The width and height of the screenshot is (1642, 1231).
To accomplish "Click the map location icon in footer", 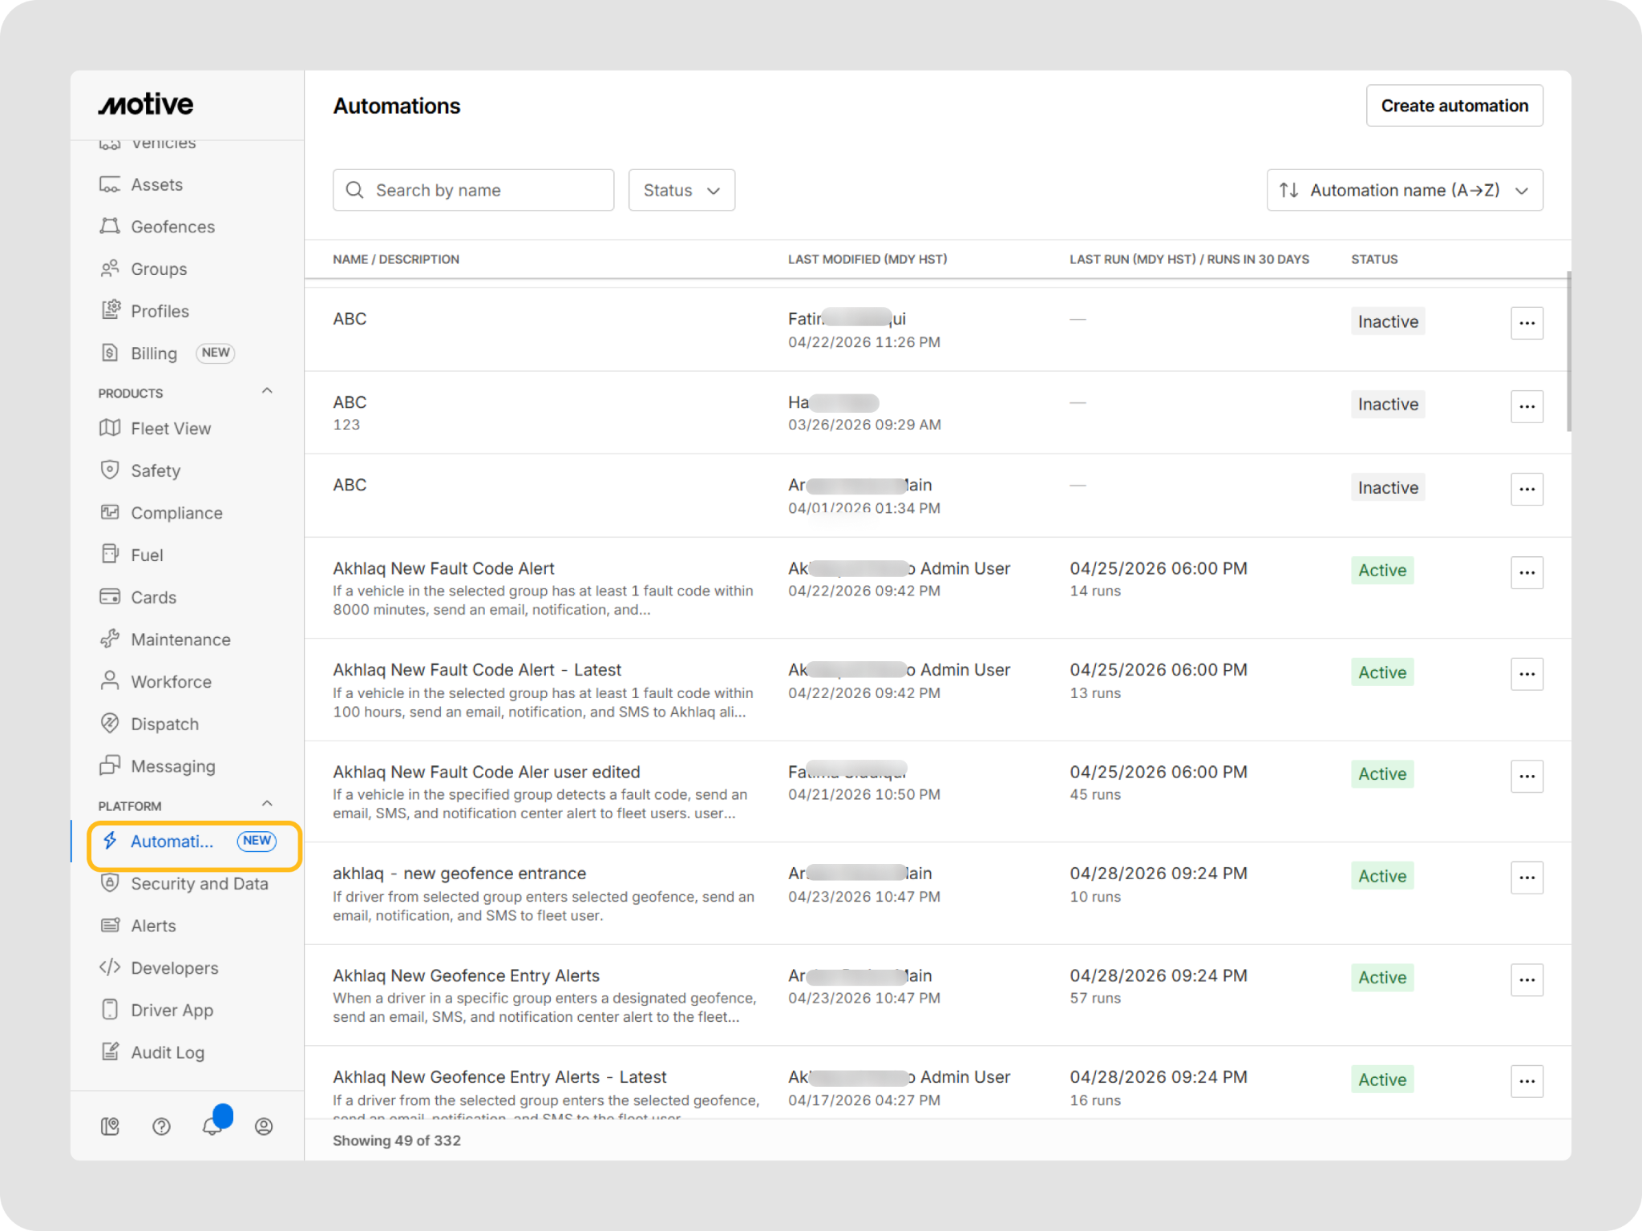I will [x=110, y=1127].
